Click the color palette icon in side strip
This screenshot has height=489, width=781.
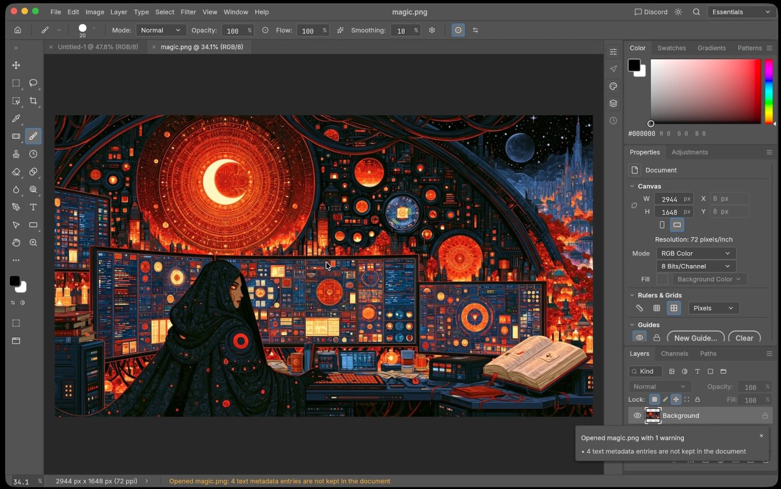point(613,86)
